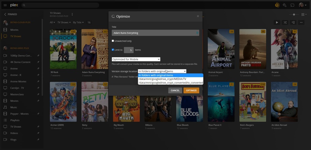Click the sidebar vertical scrollbar
The height and width of the screenshot is (150, 311).
point(42,57)
